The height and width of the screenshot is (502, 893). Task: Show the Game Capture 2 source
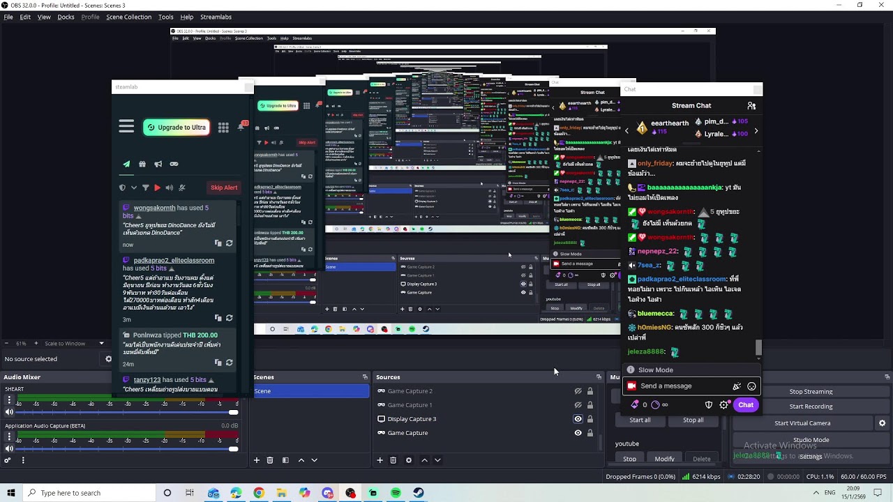(578, 391)
